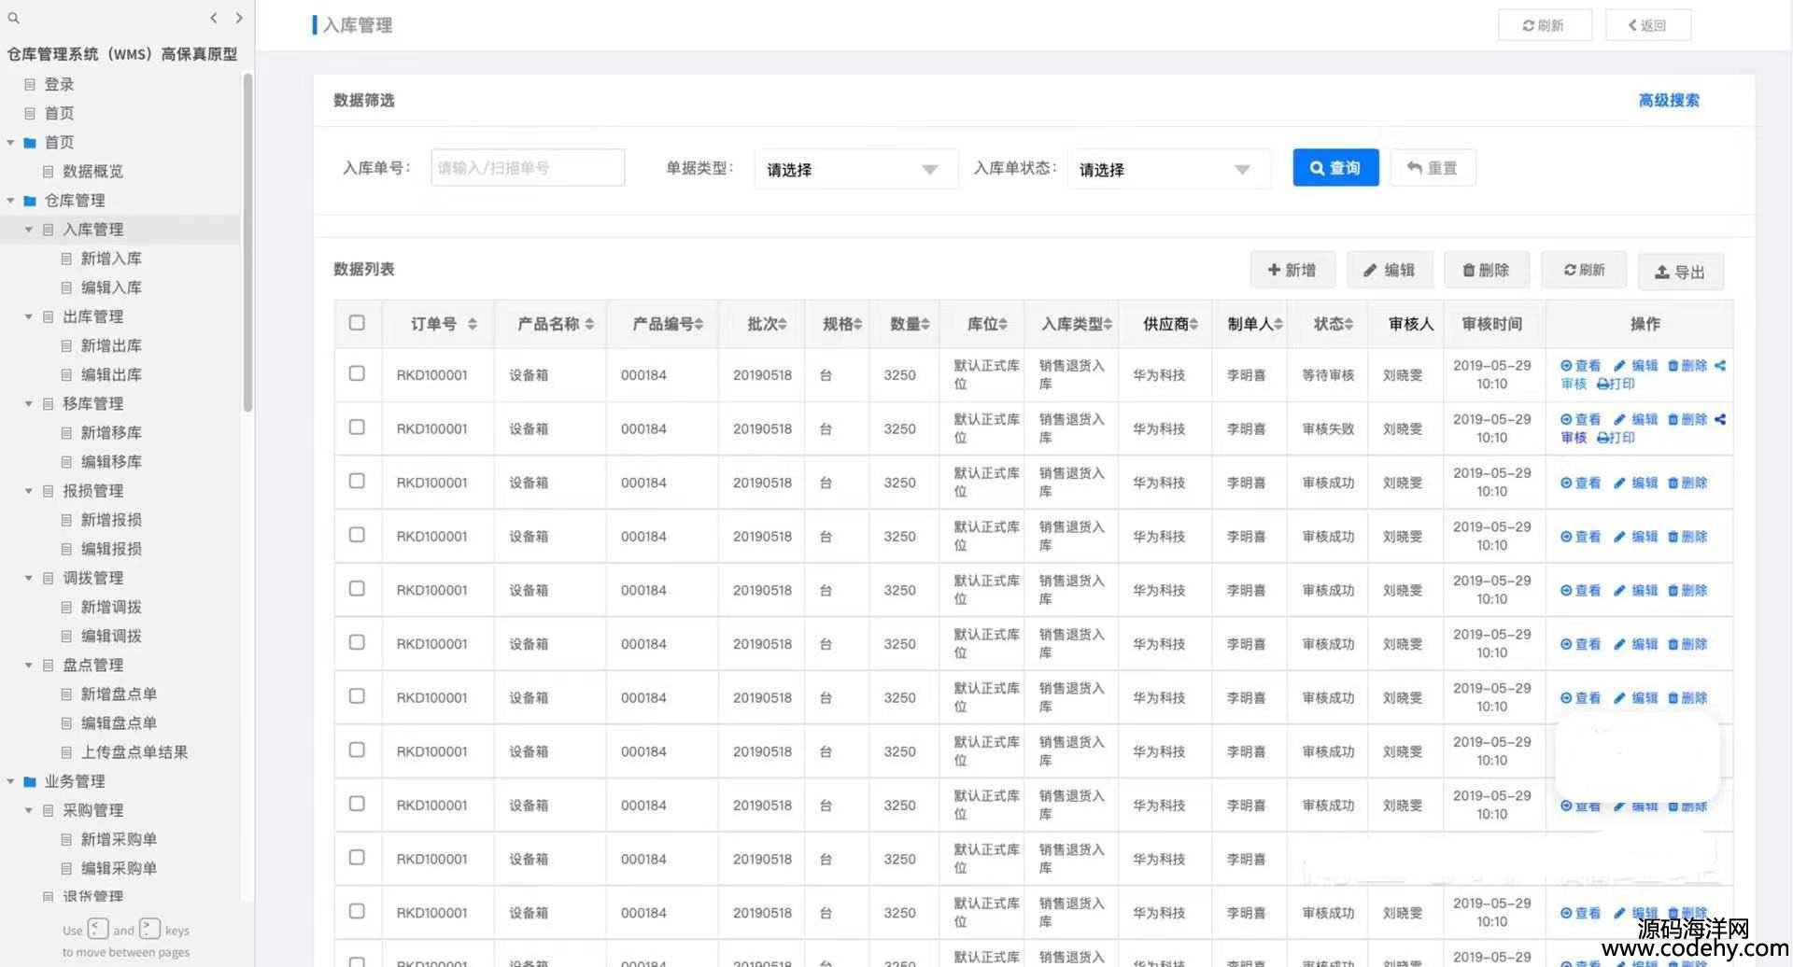The image size is (1793, 967).
Task: Click the 导出 button
Action: click(x=1681, y=272)
